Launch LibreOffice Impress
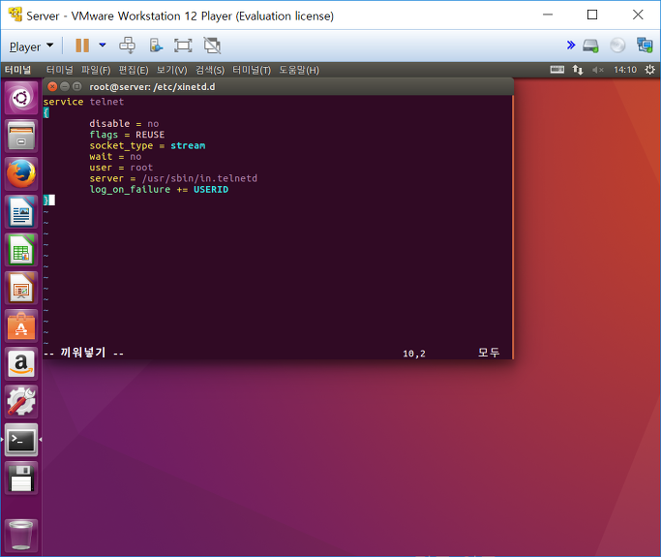Screen dimensions: 661x557 21,288
